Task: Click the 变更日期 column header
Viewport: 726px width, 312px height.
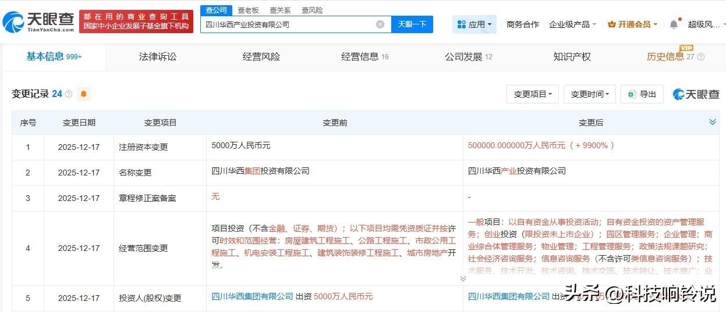Action: [79, 123]
